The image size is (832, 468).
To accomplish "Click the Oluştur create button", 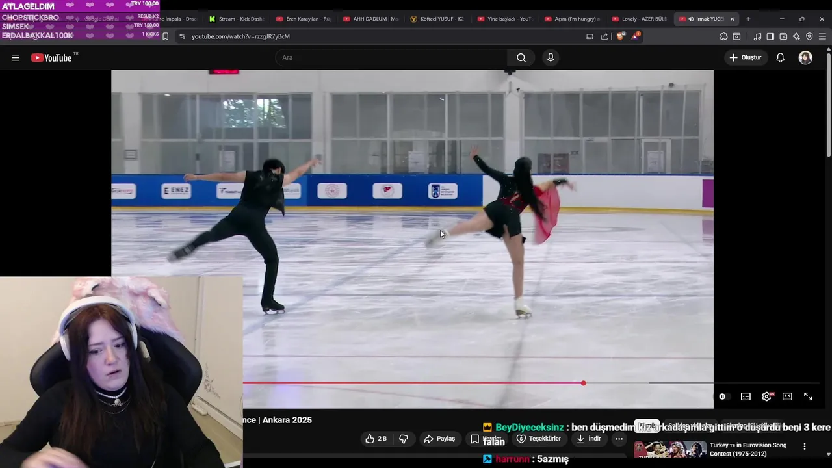I will [745, 58].
